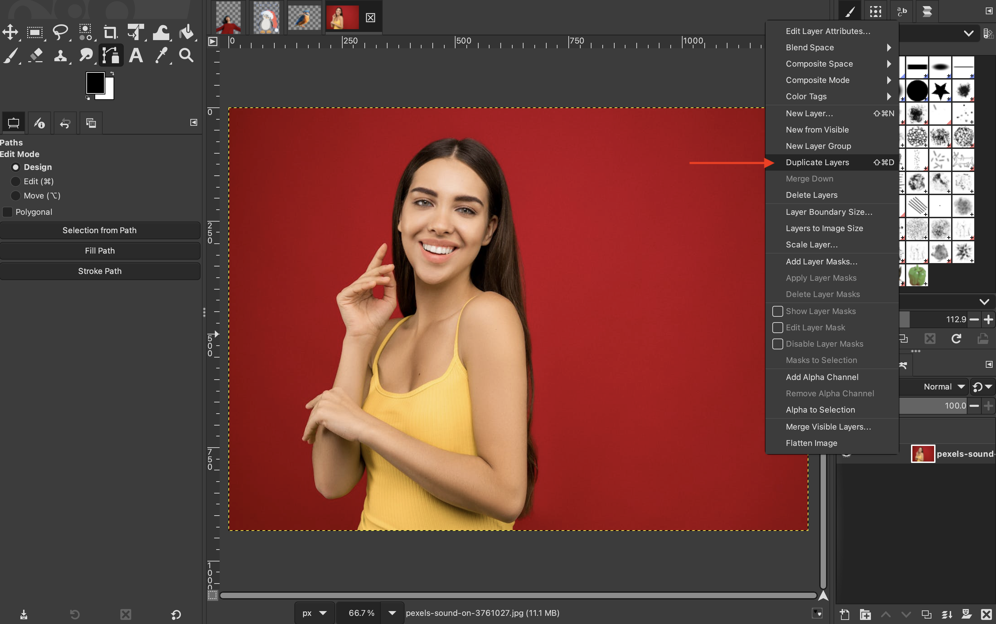Click the Selection from Path button
This screenshot has width=996, height=624.
100,230
